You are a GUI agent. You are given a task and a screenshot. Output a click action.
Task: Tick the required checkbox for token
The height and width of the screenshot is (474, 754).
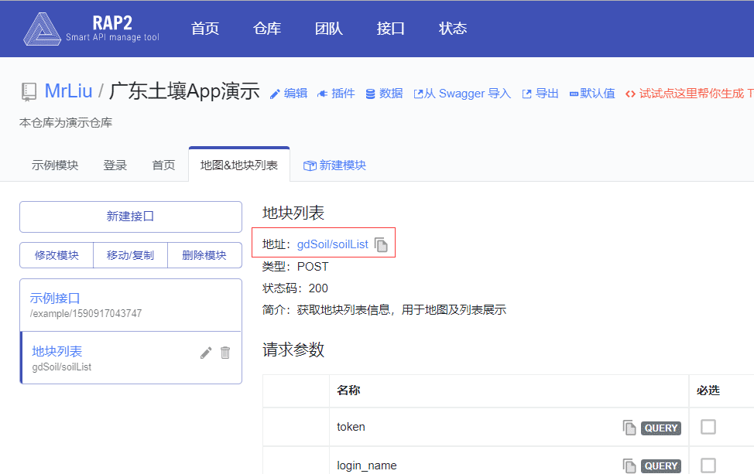pos(708,427)
